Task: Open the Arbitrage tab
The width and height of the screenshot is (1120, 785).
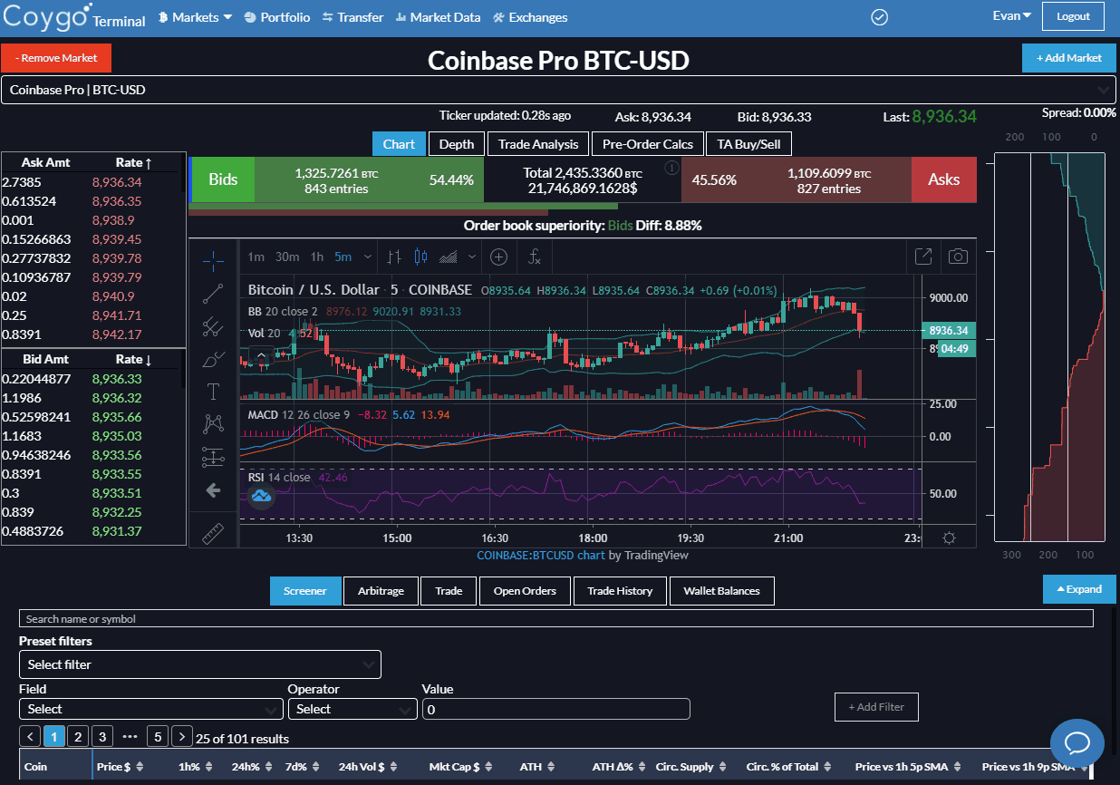Action: pos(381,591)
